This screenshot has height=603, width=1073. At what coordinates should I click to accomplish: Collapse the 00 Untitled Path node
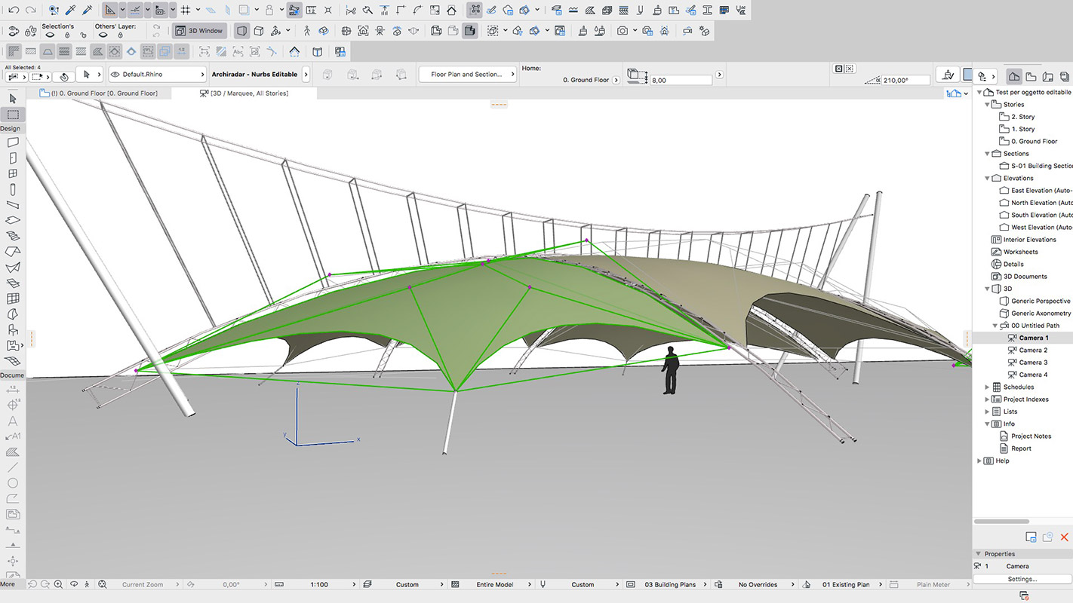pyautogui.click(x=995, y=326)
